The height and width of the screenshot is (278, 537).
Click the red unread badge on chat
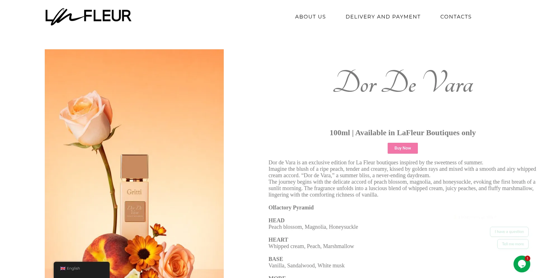[x=527, y=258]
